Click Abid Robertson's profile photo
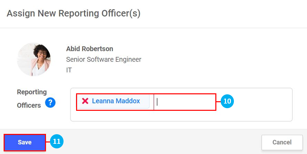Viewport: 307px width, 154px height. 34,59
